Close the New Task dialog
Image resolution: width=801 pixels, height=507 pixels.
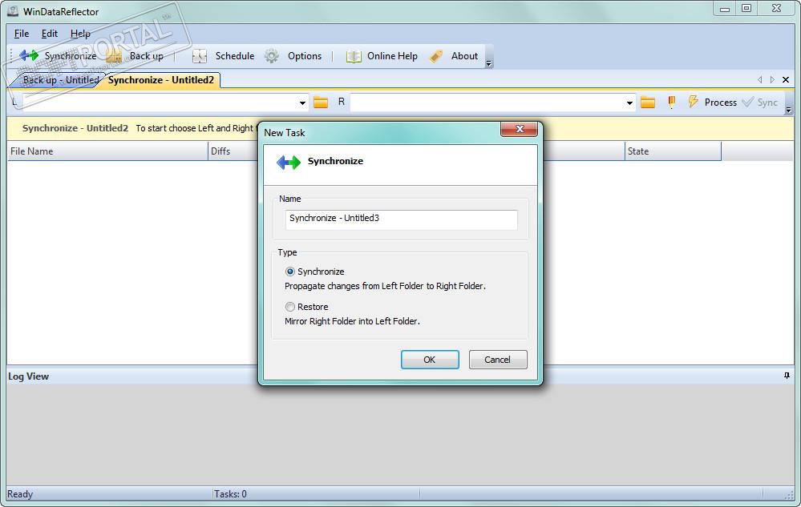(519, 129)
